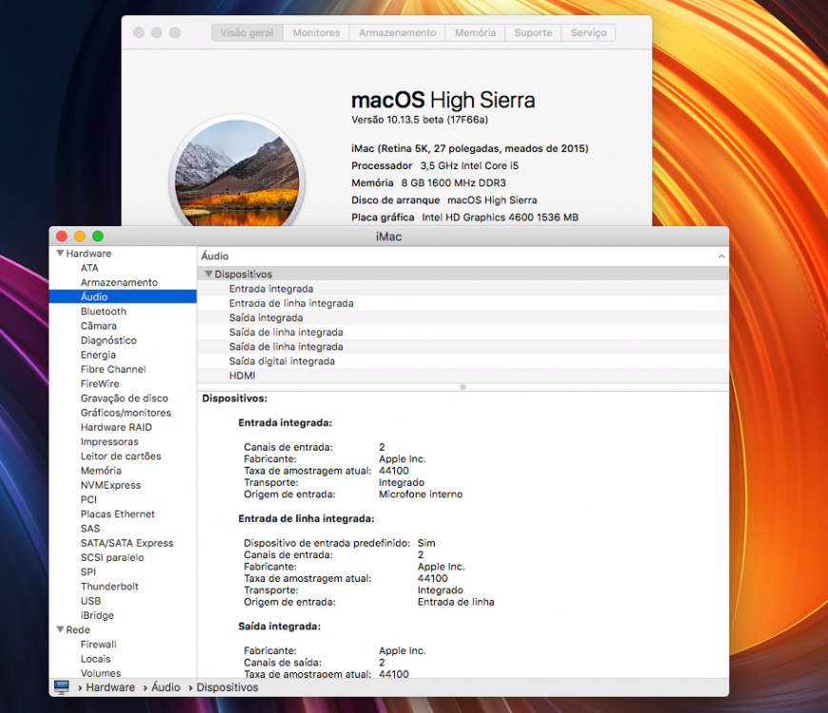This screenshot has height=713, width=828.
Task: Open the Suporte tab
Action: point(533,32)
